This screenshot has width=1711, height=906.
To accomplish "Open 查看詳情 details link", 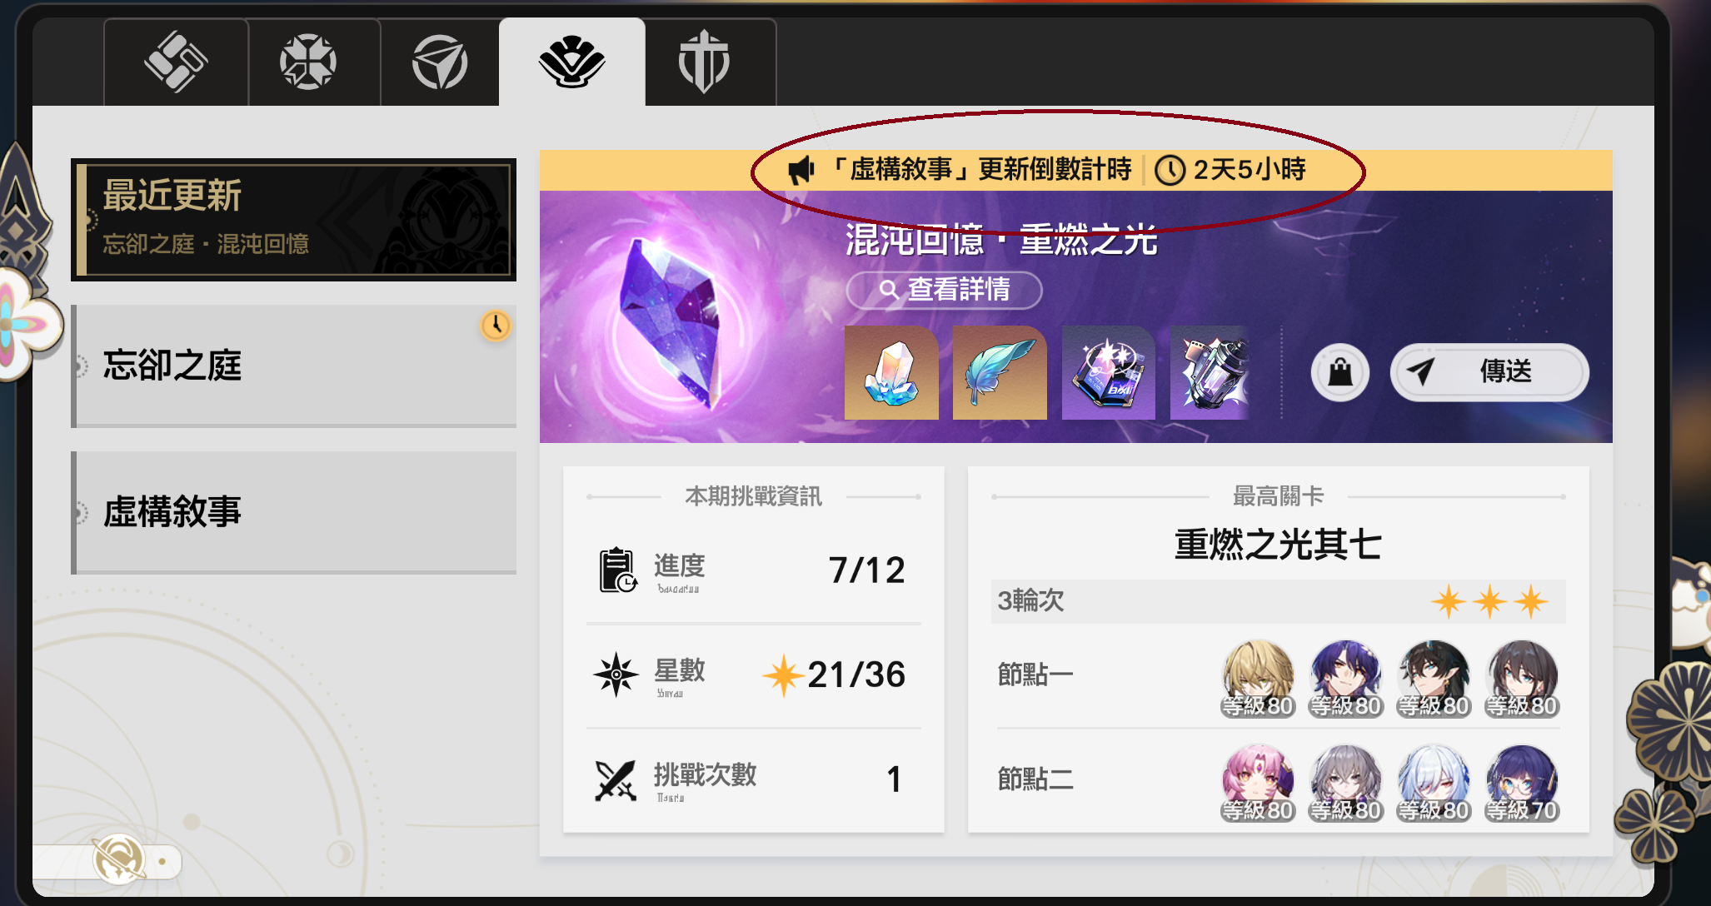I will (944, 290).
